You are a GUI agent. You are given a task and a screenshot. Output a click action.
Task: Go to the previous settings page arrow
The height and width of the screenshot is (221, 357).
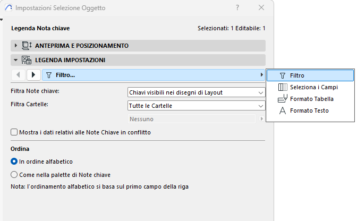point(18,75)
